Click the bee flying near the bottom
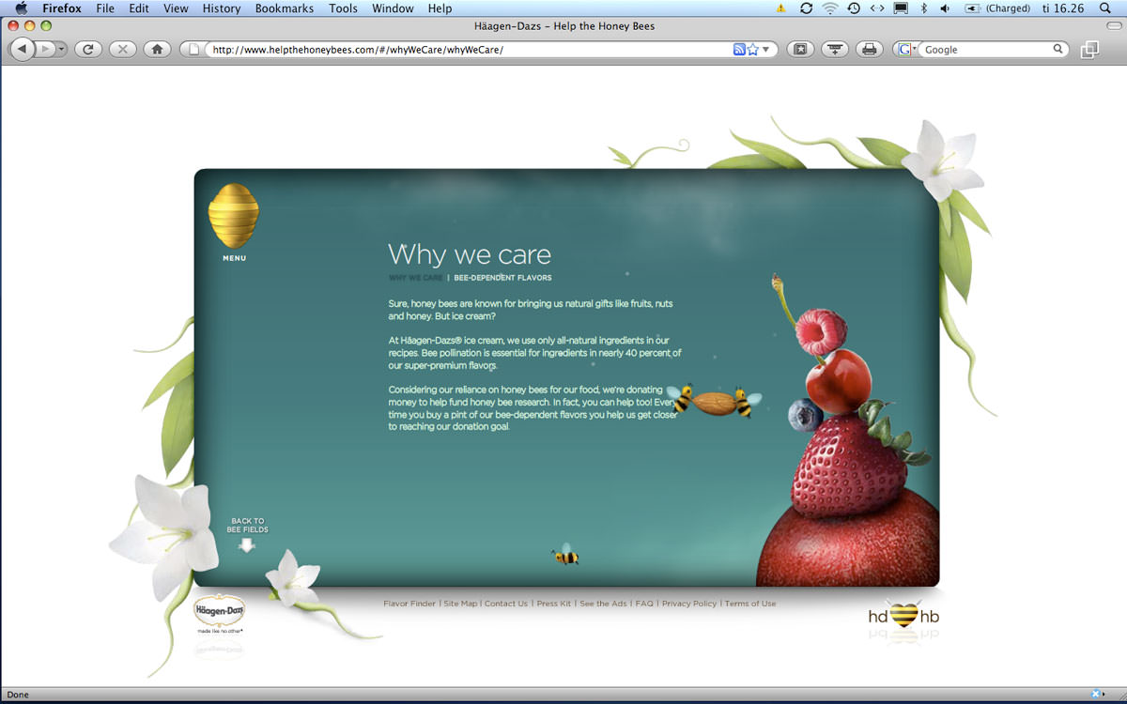This screenshot has height=704, width=1127. 565,555
